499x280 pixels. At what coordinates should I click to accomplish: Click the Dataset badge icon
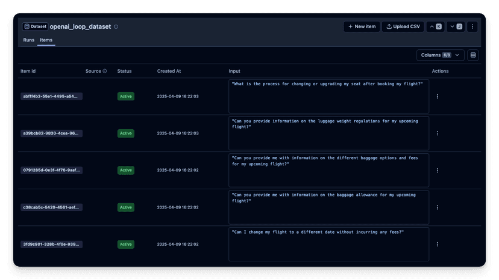27,26
